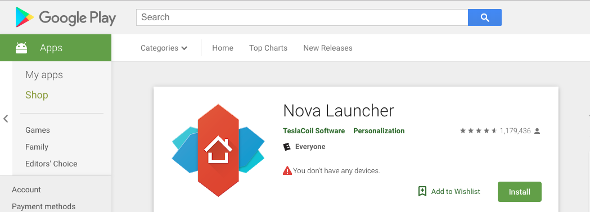Open the Personalization category link

(x=379, y=131)
